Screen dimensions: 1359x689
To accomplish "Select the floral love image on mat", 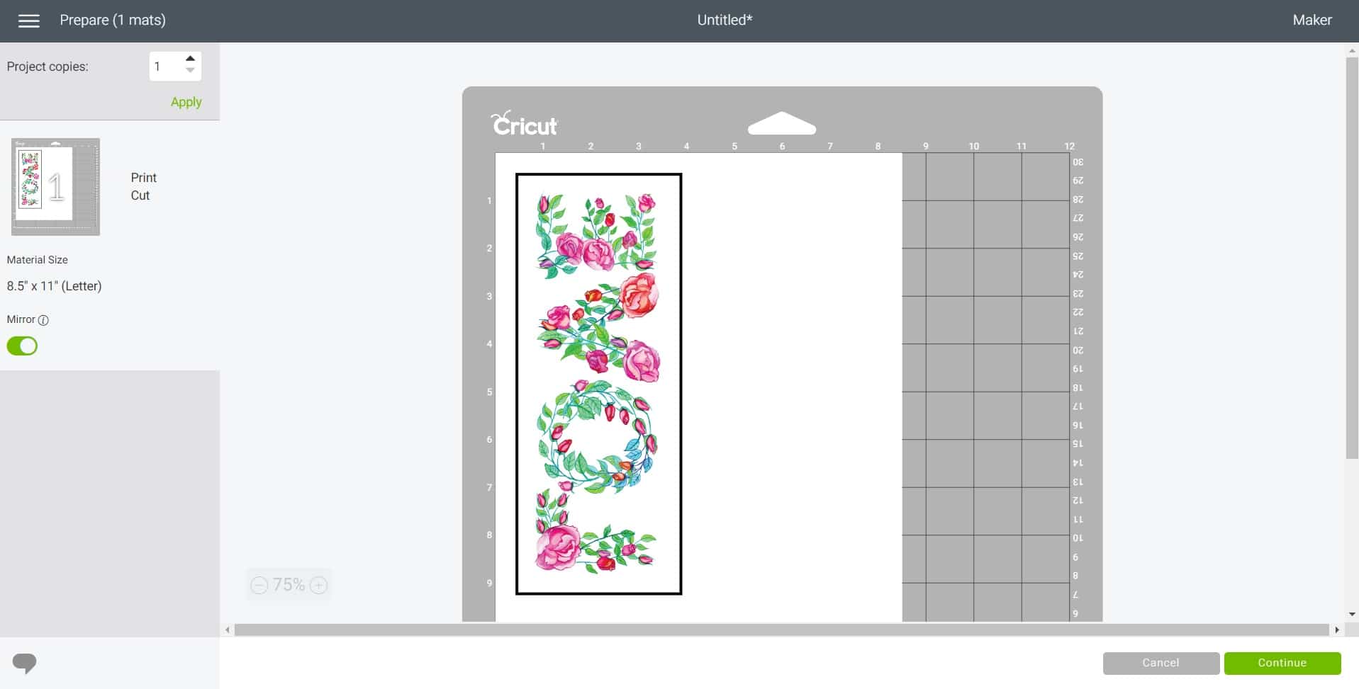I will point(598,383).
